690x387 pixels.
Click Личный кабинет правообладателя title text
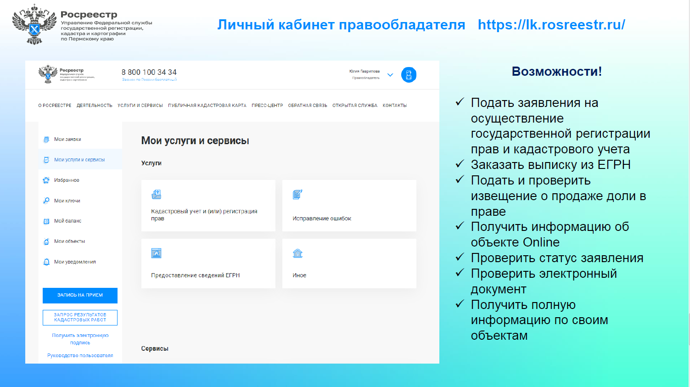pos(341,25)
